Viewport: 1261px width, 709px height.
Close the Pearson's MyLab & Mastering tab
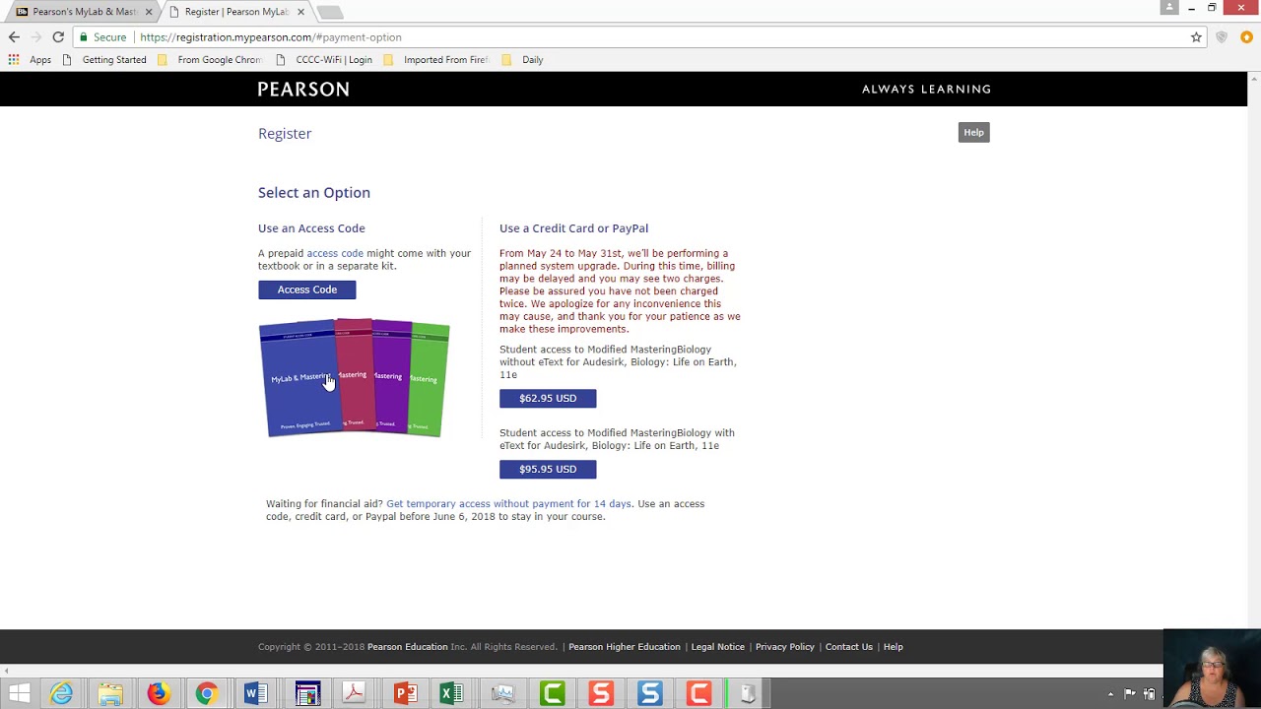coord(149,12)
